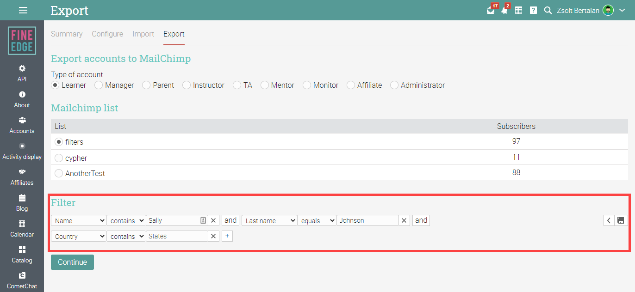635x292 pixels.
Task: Choose the cypher Mailchimp list
Action: 59,158
